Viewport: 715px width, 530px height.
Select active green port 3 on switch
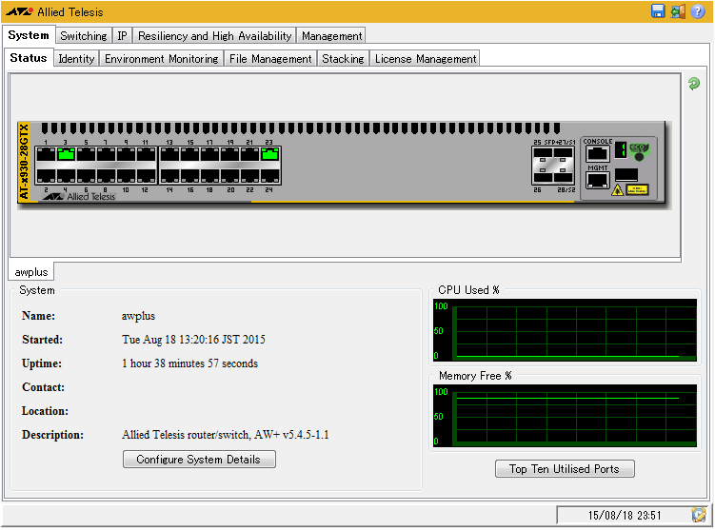pyautogui.click(x=66, y=153)
